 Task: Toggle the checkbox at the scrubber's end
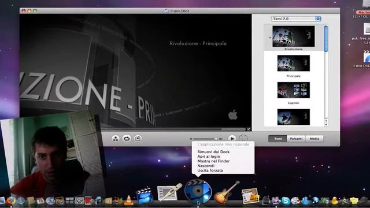pyautogui.click(x=249, y=129)
